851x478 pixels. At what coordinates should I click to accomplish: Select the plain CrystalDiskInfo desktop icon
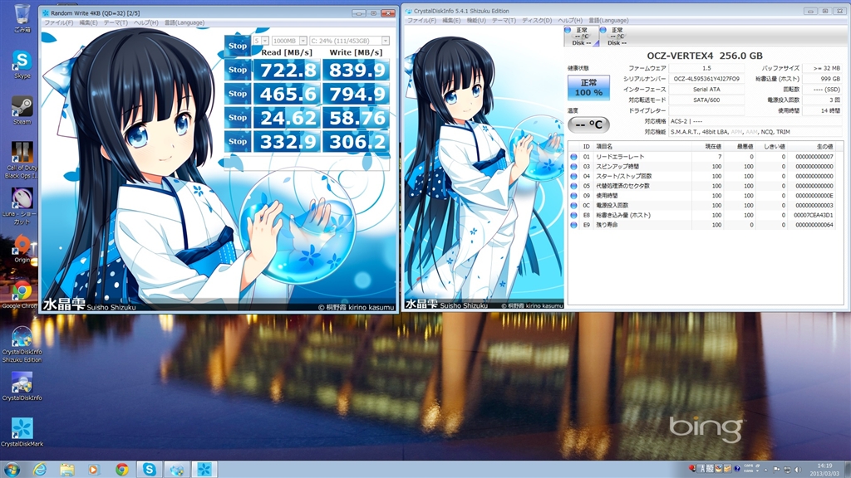point(22,387)
